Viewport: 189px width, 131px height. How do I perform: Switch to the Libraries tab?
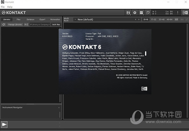pyautogui.click(x=7, y=19)
